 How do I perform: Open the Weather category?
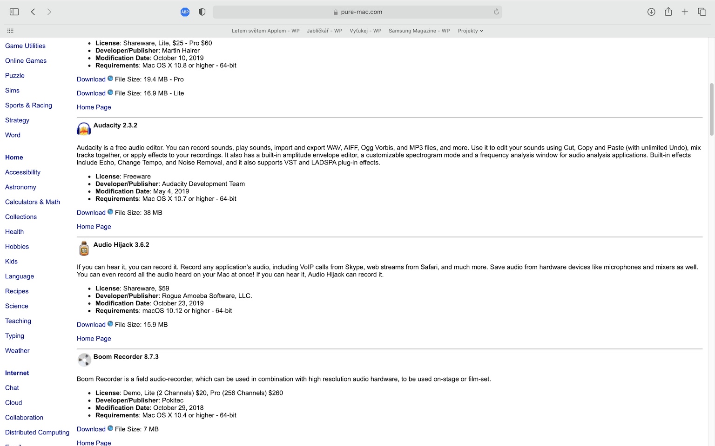17,351
